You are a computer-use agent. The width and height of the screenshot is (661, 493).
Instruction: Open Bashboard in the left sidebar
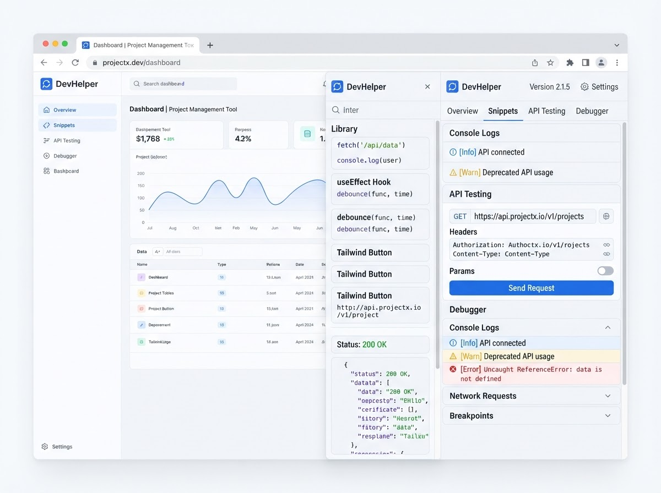tap(77, 171)
